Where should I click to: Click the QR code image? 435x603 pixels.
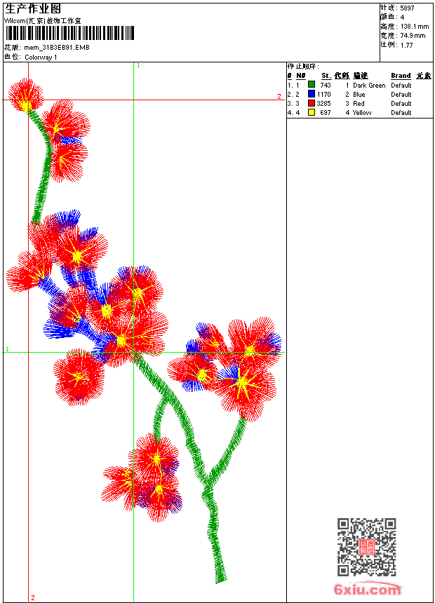click(367, 547)
